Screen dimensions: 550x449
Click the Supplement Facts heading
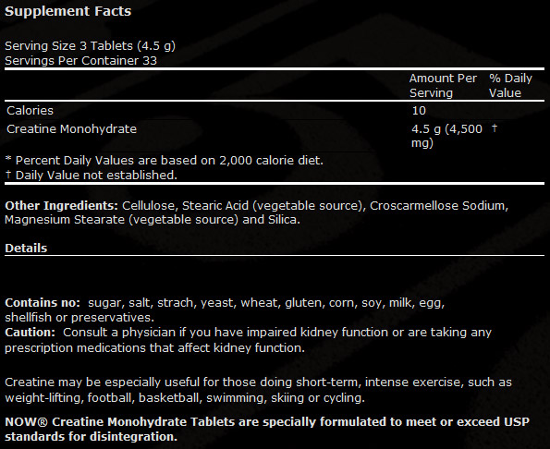(68, 11)
